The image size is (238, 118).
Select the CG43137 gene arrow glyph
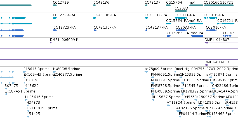click(x=146, y=5)
